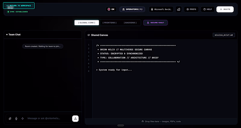Open the Microsoft David voice selector
241x128 pixels.
(161, 9)
